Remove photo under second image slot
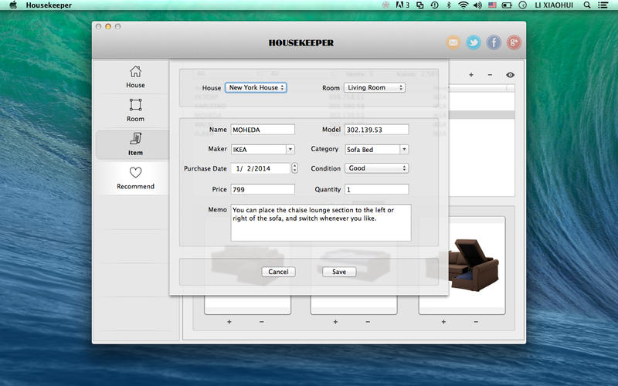The image size is (618, 386). coord(368,322)
